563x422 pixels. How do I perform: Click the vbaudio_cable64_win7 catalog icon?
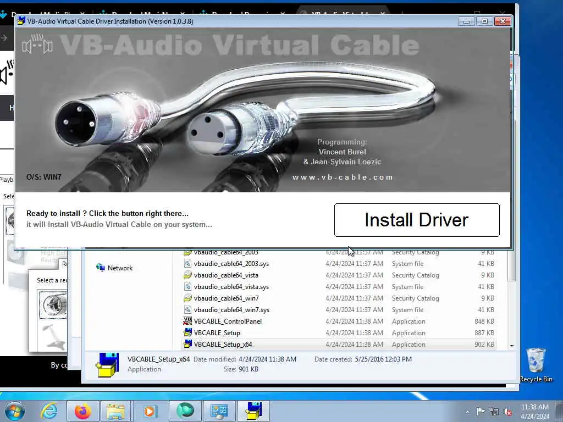[x=187, y=298]
